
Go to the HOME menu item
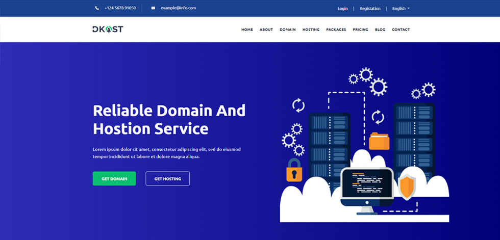[x=247, y=30]
